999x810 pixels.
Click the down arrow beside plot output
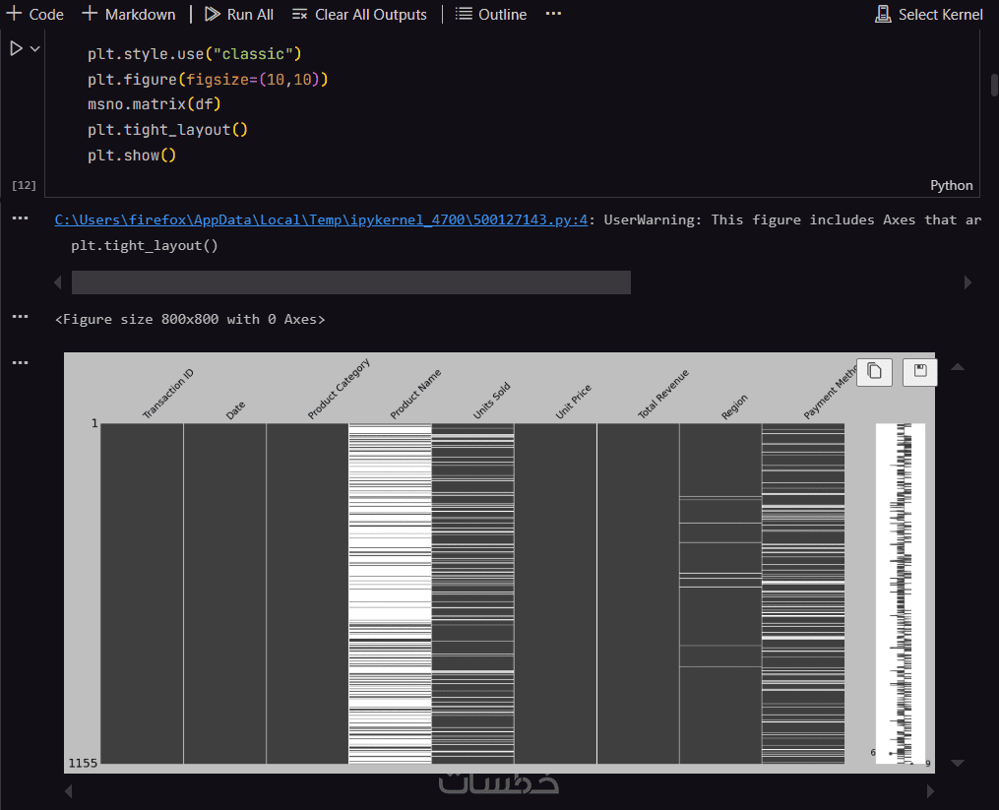pyautogui.click(x=957, y=763)
